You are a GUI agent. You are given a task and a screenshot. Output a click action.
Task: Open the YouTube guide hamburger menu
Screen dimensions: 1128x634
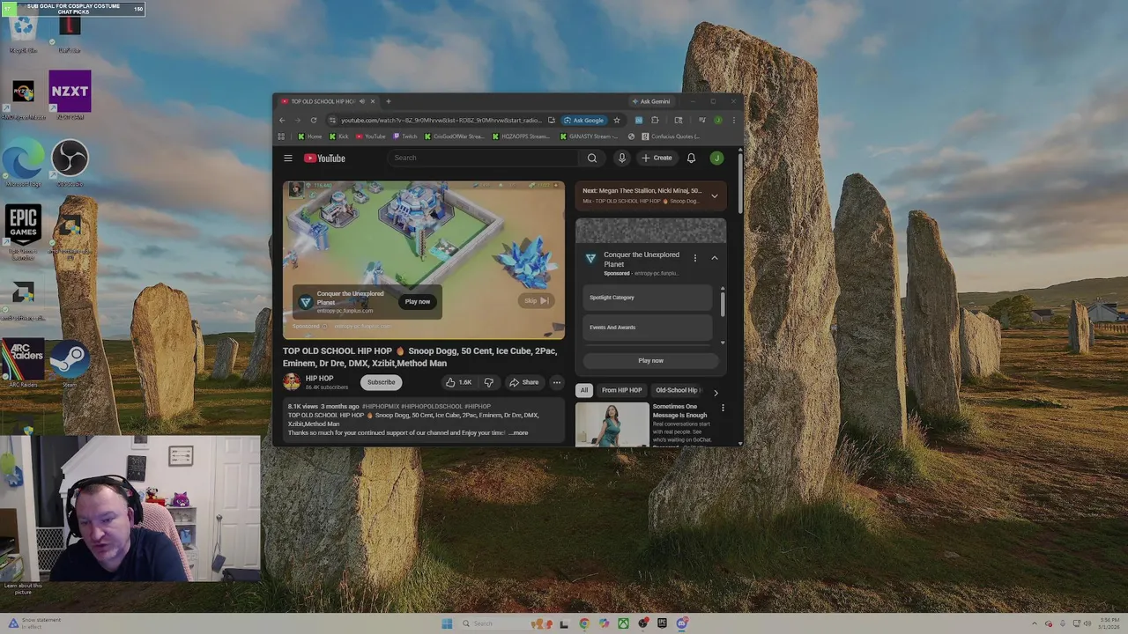click(x=288, y=158)
